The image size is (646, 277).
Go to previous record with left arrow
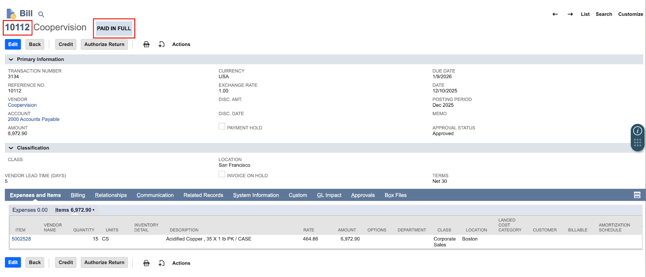[x=555, y=14]
